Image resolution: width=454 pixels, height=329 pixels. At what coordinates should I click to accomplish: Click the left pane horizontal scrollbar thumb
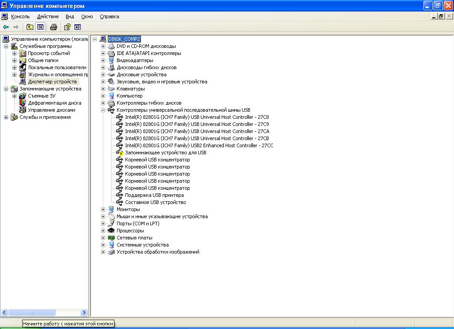pos(32,313)
